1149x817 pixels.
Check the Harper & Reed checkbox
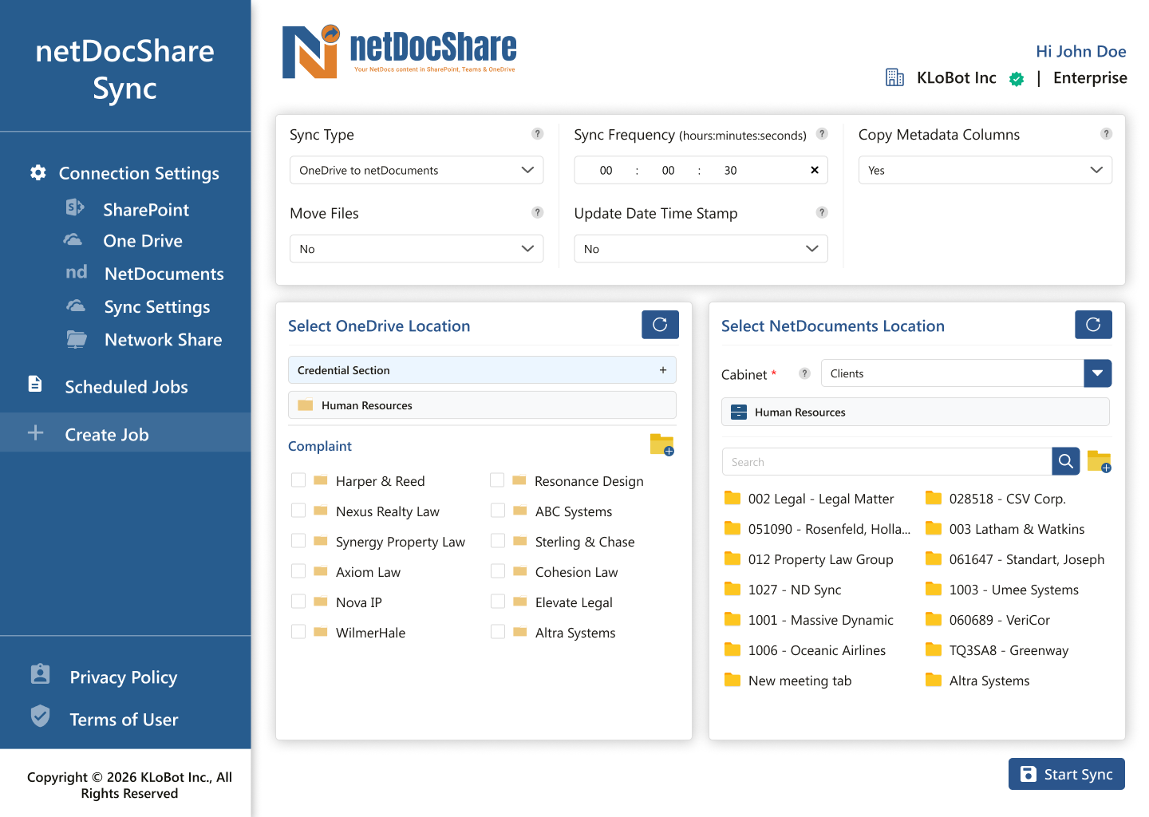(x=298, y=480)
